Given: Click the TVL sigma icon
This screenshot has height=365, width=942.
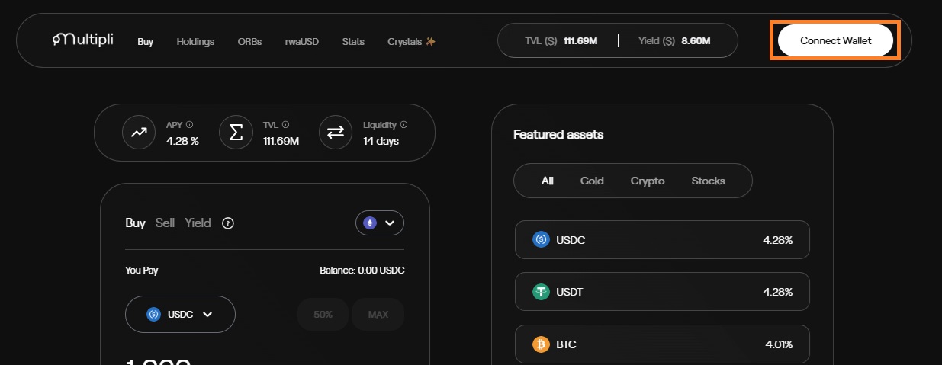Looking at the screenshot, I should 236,133.
